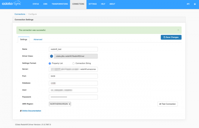Select the Connection String radio button
199x128 pixels.
pyautogui.click(x=73, y=63)
